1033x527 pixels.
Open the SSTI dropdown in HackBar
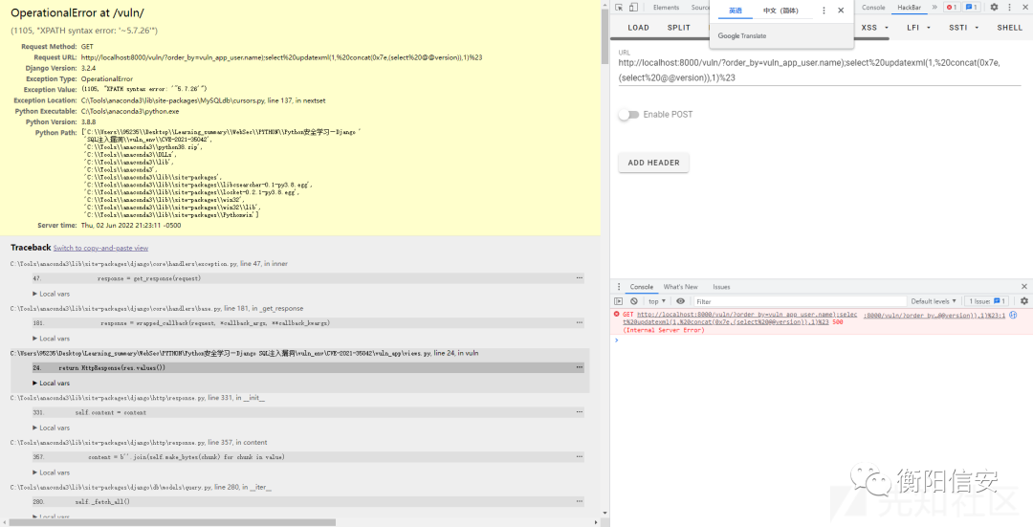pos(964,28)
